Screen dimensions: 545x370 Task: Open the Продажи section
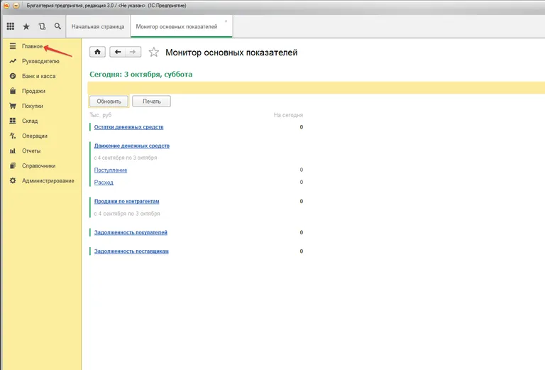[33, 91]
